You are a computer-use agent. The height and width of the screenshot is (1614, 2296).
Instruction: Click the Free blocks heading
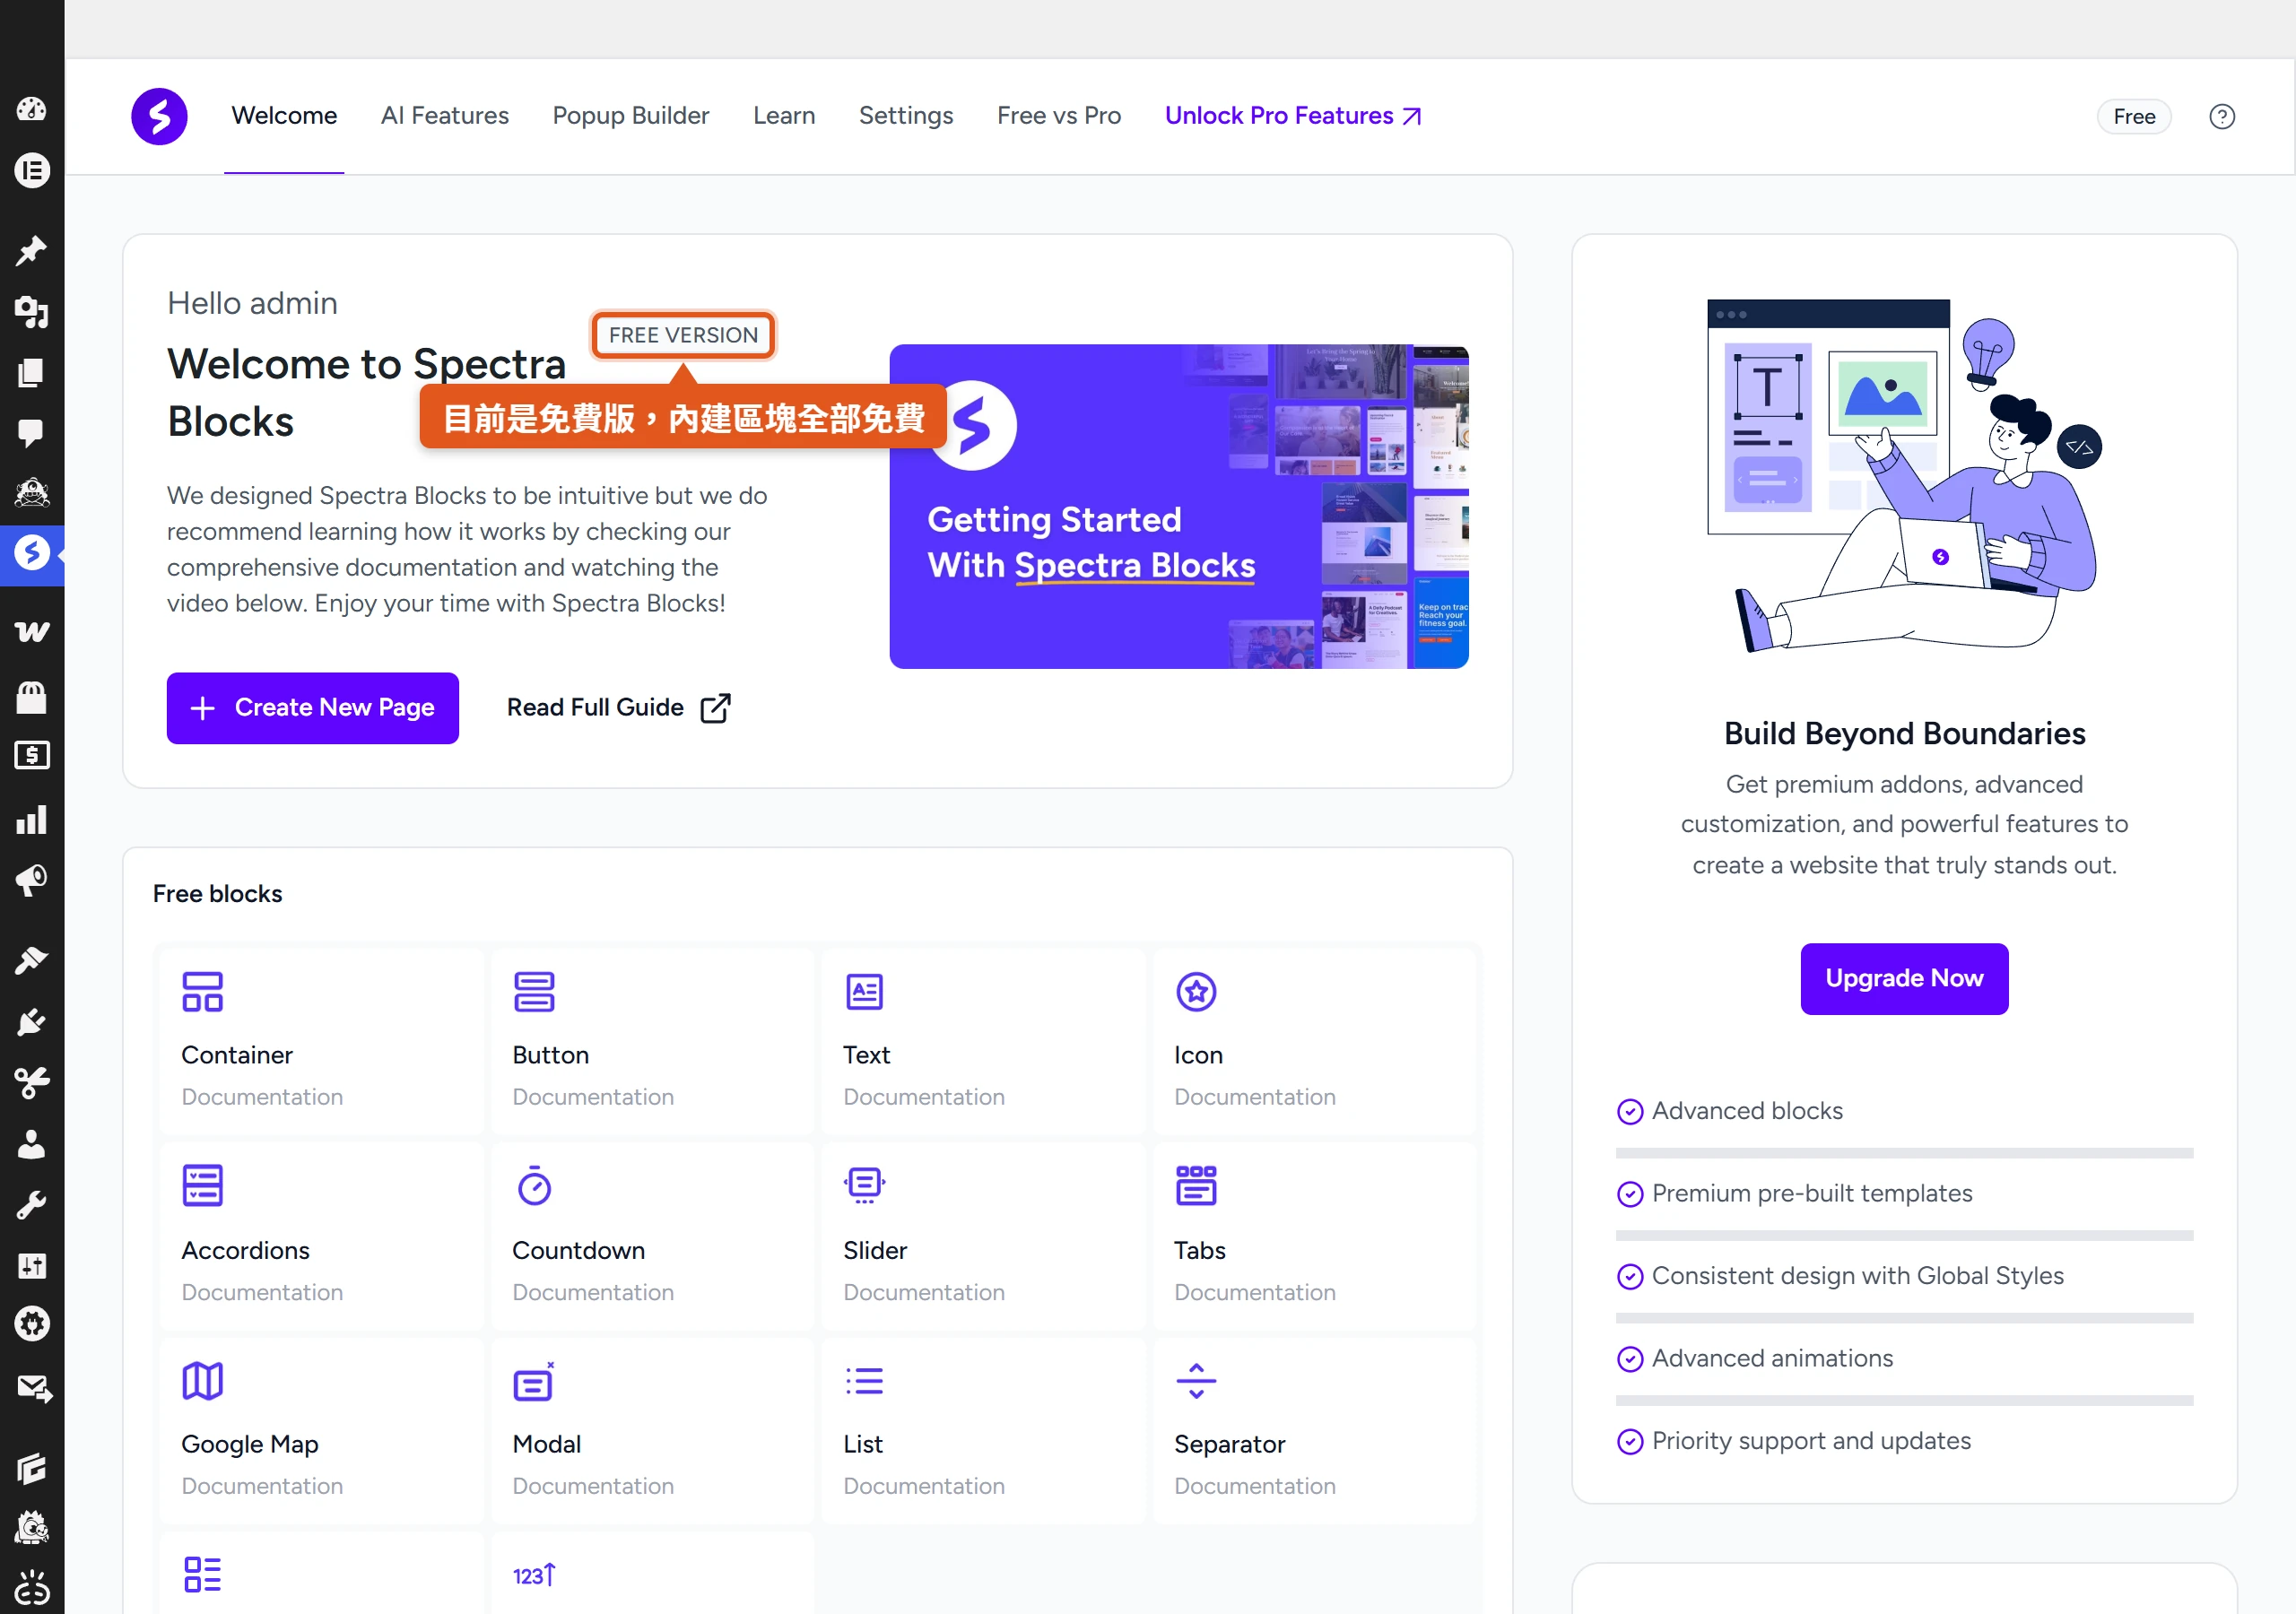[x=217, y=893]
